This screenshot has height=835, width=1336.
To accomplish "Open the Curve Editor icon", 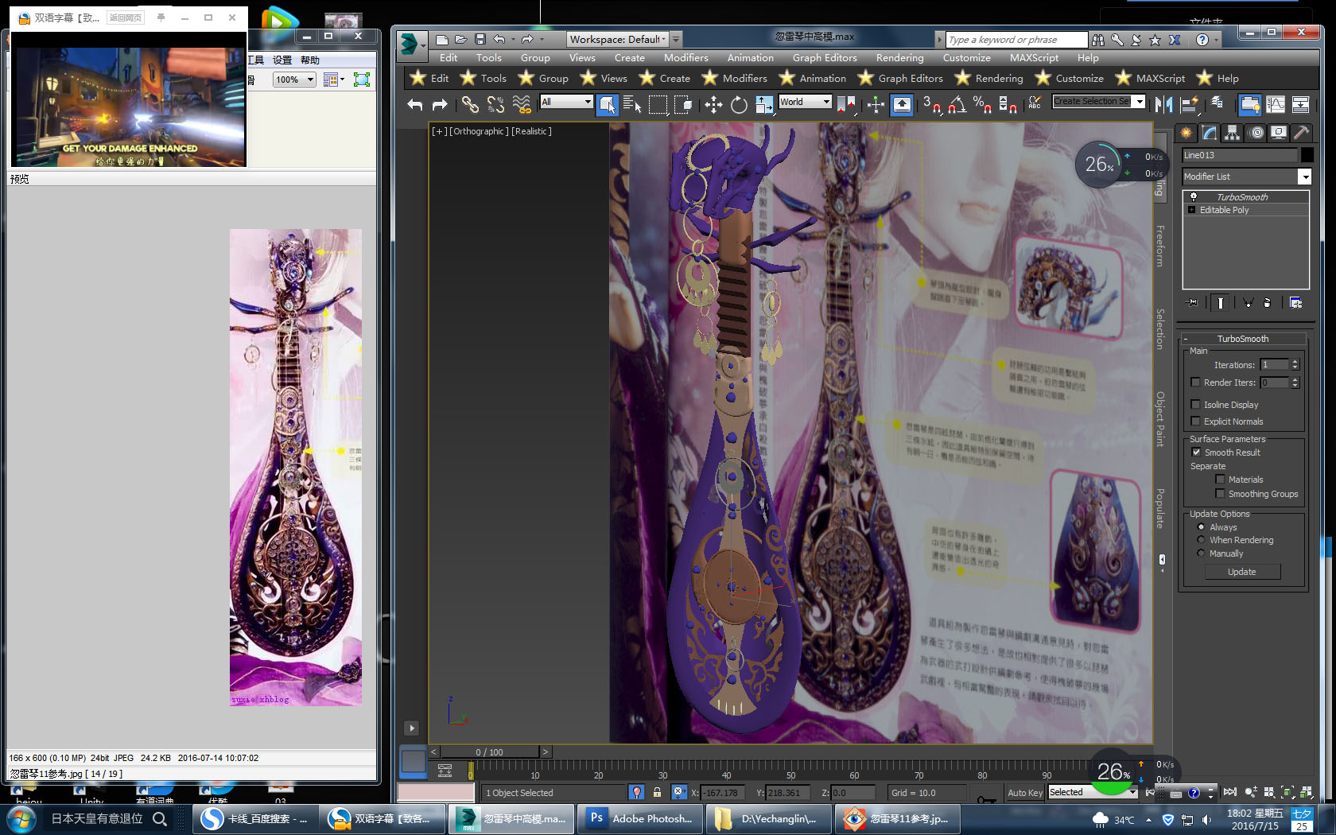I will [1276, 104].
